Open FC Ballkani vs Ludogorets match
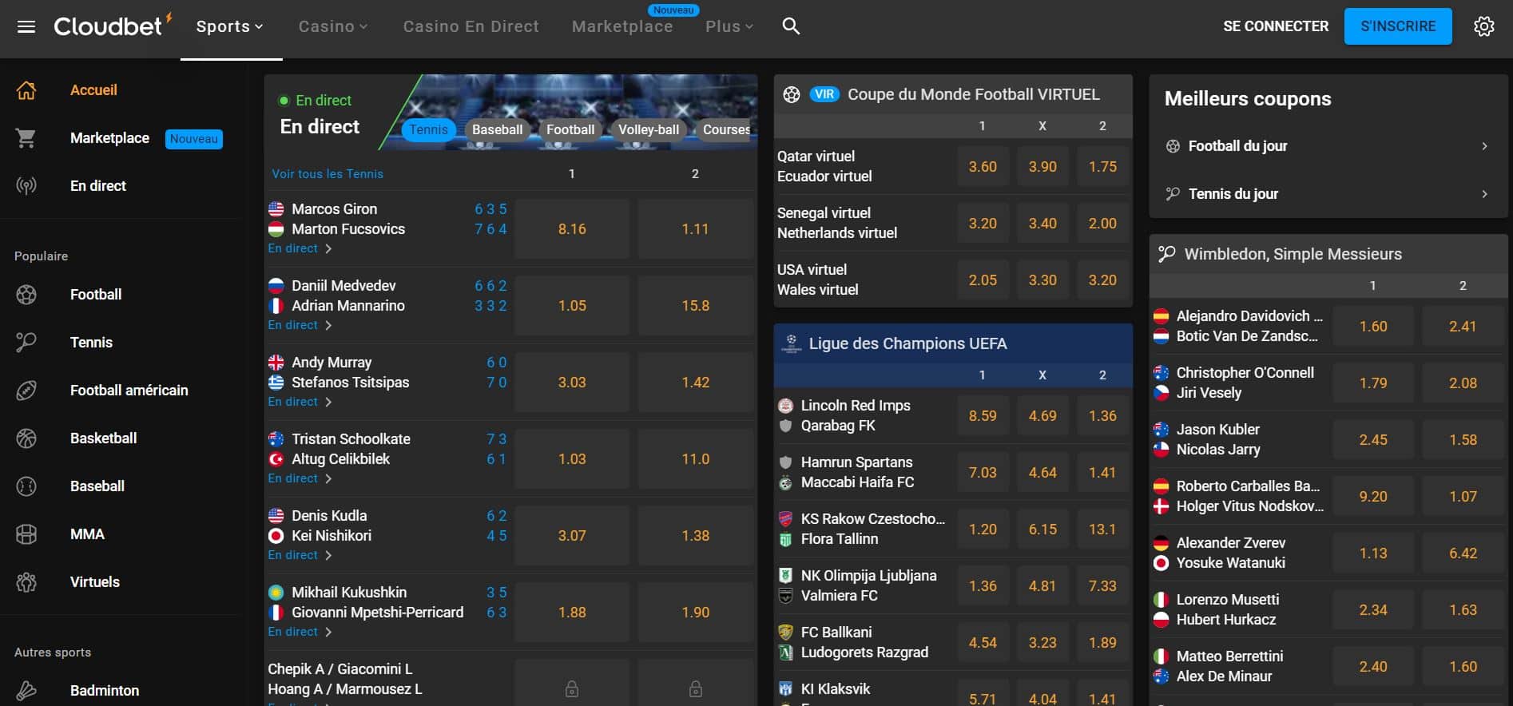Viewport: 1513px width, 706px height. (x=864, y=642)
